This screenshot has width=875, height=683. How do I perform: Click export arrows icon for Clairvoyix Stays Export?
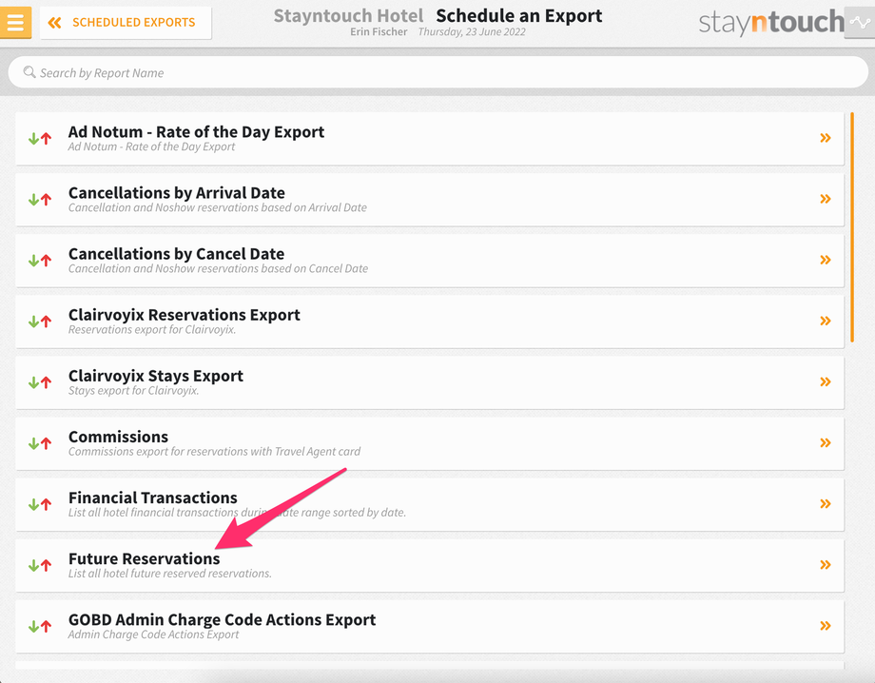pyautogui.click(x=40, y=382)
